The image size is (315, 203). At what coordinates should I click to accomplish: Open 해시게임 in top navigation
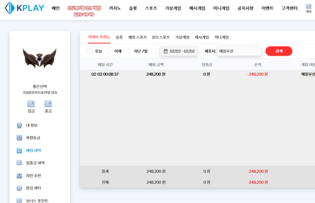pos(197,8)
